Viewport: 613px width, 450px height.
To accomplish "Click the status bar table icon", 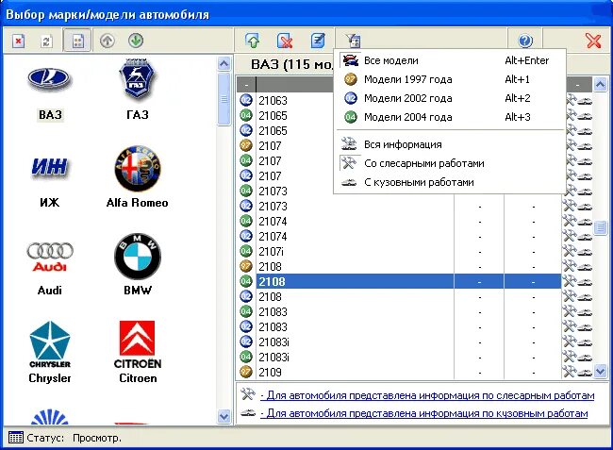I will tap(16, 438).
